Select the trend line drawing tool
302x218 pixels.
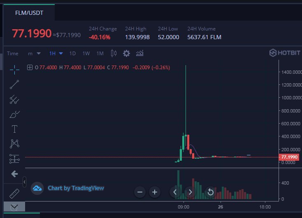pyautogui.click(x=14, y=84)
